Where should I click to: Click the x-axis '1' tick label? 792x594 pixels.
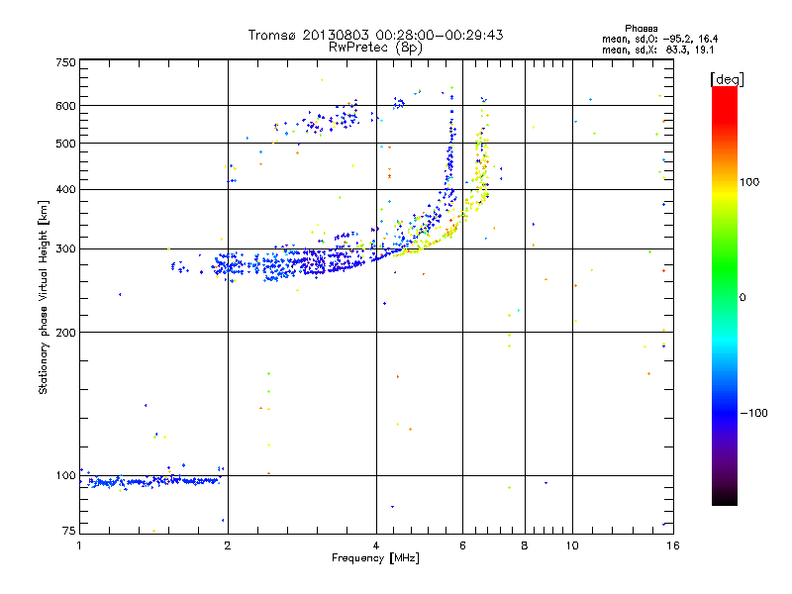79,545
